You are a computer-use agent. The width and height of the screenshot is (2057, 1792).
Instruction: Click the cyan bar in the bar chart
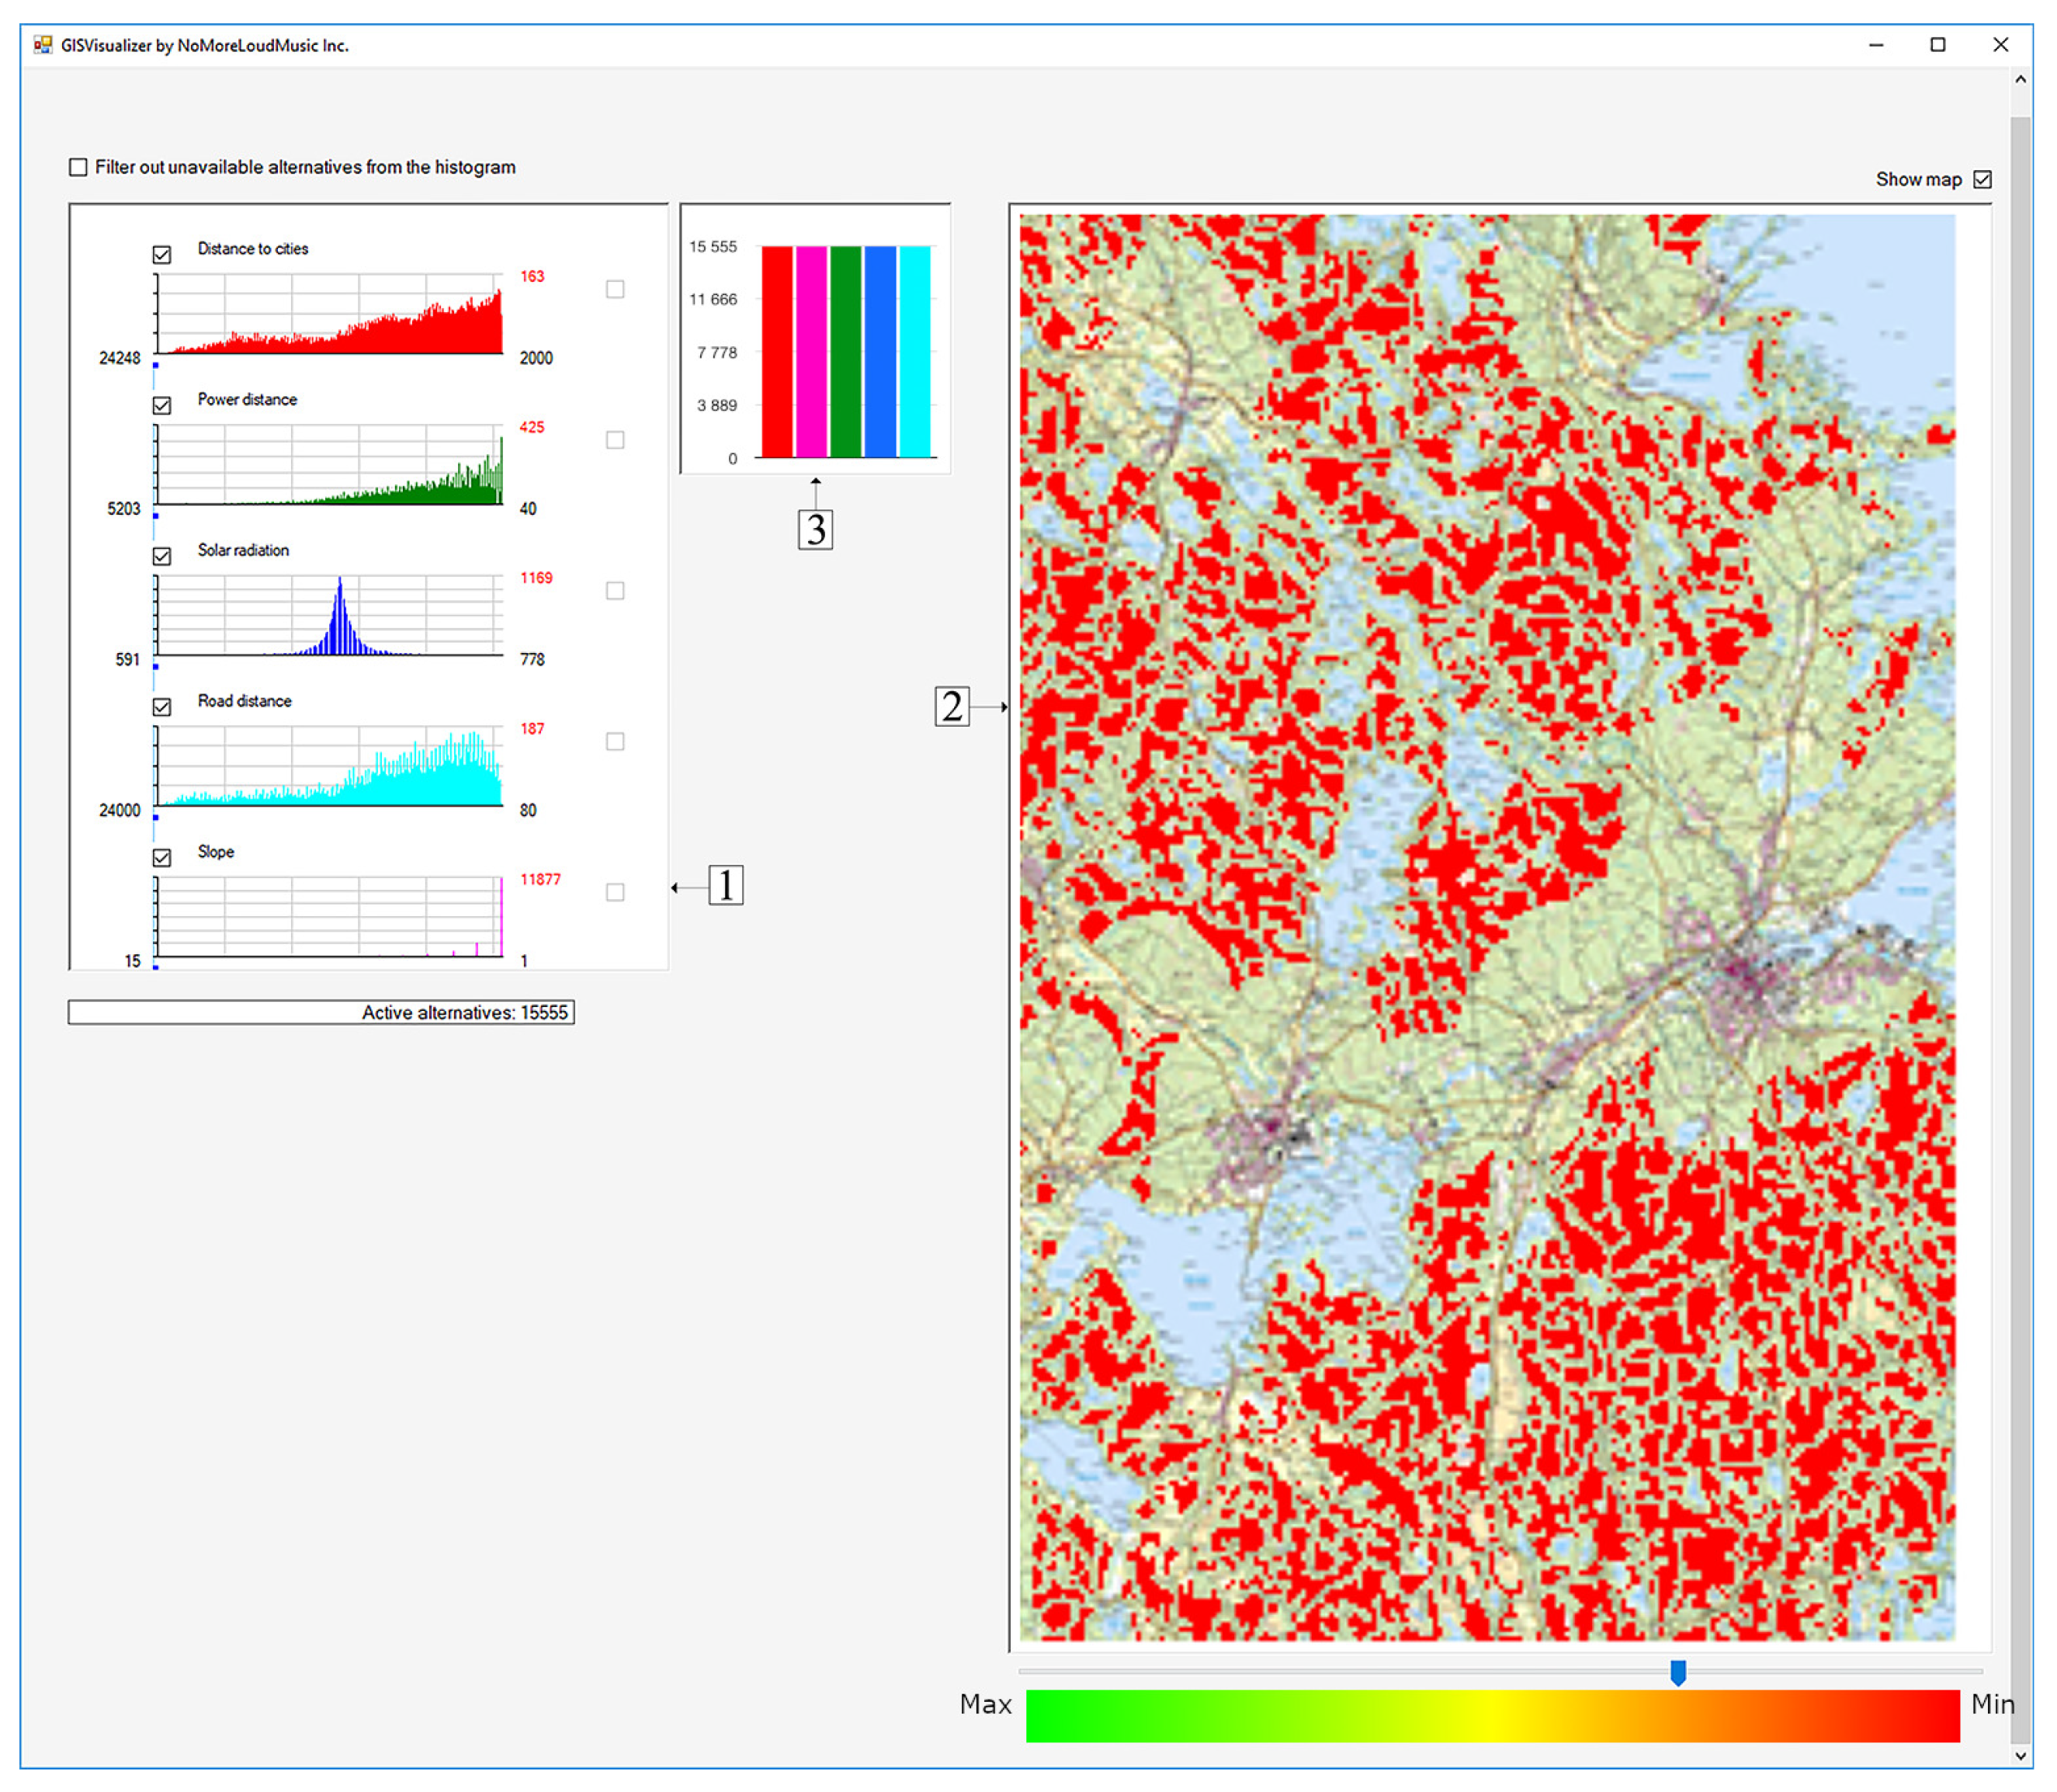click(x=915, y=352)
